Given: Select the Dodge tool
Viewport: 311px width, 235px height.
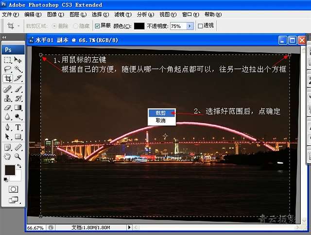Looking at the screenshot, I should pos(18,117).
